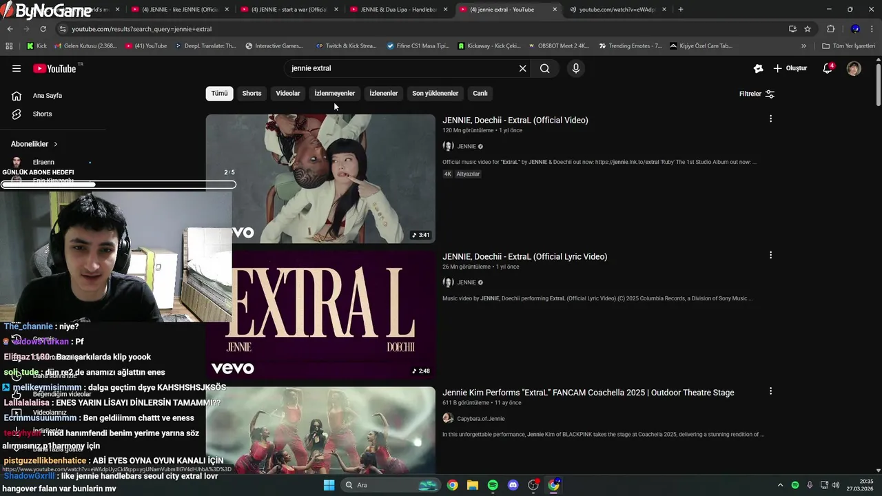Image resolution: width=882 pixels, height=496 pixels.
Task: Open Jennie Kim Performs ExtraL FANCAM title
Action: (x=588, y=392)
